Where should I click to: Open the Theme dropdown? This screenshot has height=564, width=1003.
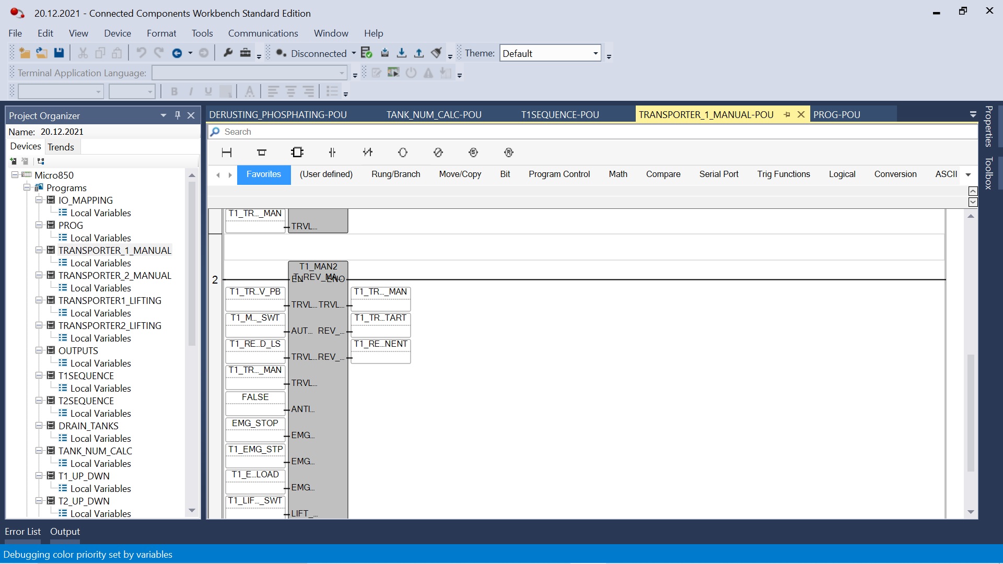pos(595,53)
